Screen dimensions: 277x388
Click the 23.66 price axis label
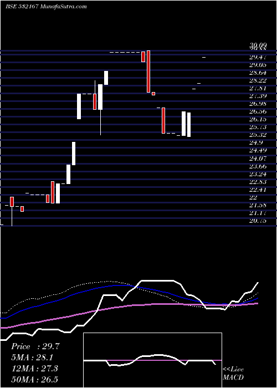coord(258,166)
